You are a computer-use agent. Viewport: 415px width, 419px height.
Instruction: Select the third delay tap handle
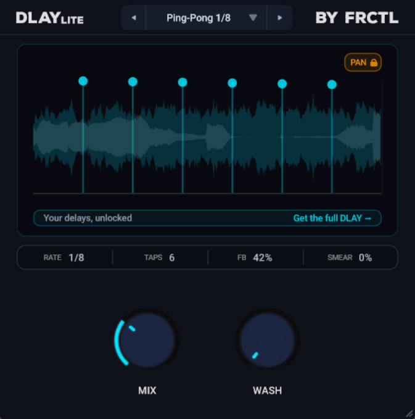[183, 82]
